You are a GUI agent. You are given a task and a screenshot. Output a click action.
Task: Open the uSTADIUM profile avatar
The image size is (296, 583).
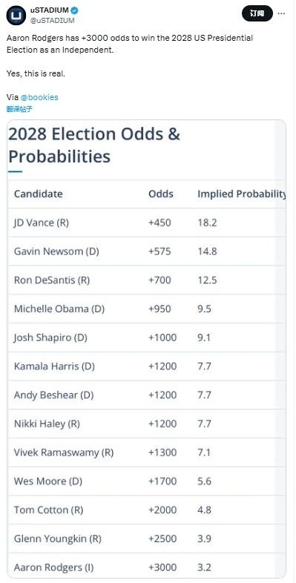click(16, 16)
